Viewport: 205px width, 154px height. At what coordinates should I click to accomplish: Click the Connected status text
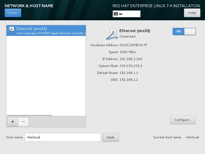[x=127, y=36]
